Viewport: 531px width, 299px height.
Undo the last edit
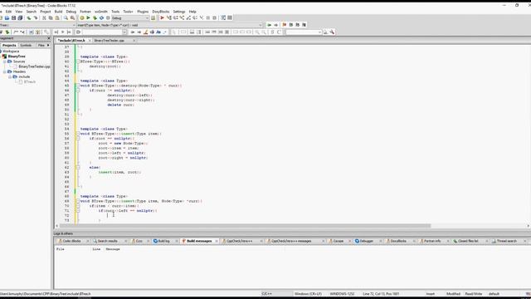pyautogui.click(x=29, y=18)
